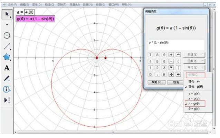
Task: Click the digit 0 key
Action: pyautogui.click(x=150, y=74)
